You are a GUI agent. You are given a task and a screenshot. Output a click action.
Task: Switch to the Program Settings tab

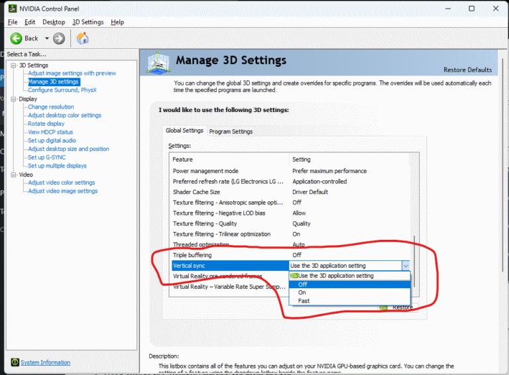231,131
